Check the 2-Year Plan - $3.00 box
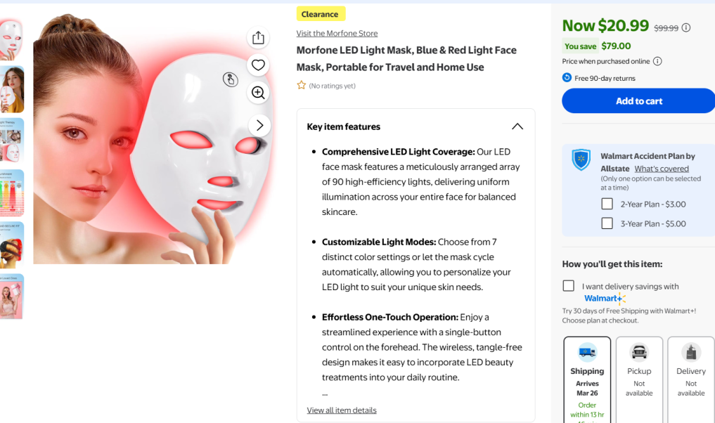The width and height of the screenshot is (715, 423). coord(607,204)
